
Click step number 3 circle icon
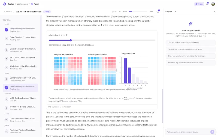point(6,50)
